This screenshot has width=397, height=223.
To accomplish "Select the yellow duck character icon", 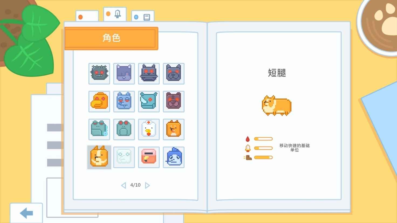I will (99, 102).
